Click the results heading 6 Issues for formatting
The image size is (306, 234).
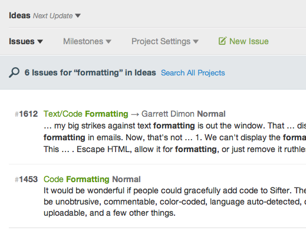[x=90, y=72]
